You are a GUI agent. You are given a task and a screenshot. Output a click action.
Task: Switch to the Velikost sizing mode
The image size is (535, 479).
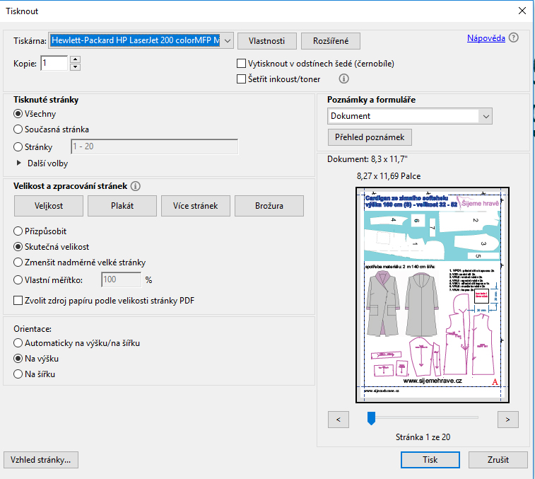click(49, 206)
